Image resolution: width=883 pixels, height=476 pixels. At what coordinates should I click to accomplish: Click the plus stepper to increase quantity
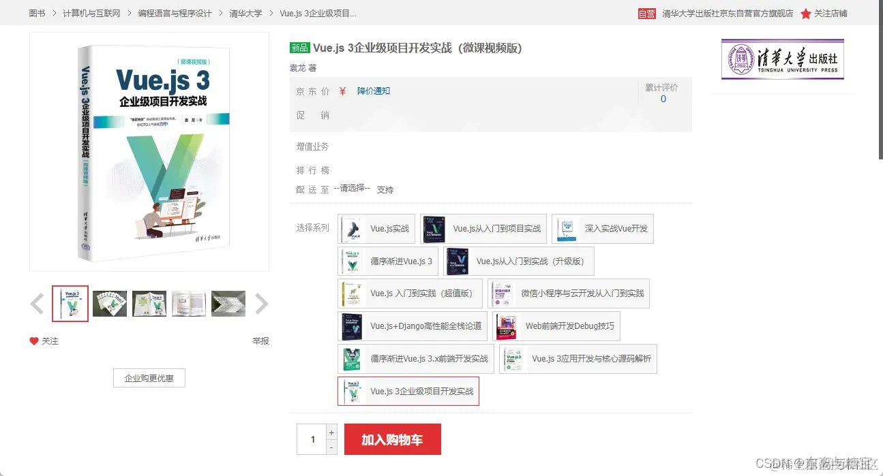331,432
